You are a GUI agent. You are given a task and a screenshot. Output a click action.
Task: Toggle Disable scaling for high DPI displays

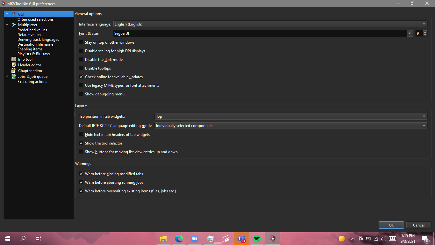click(x=81, y=51)
